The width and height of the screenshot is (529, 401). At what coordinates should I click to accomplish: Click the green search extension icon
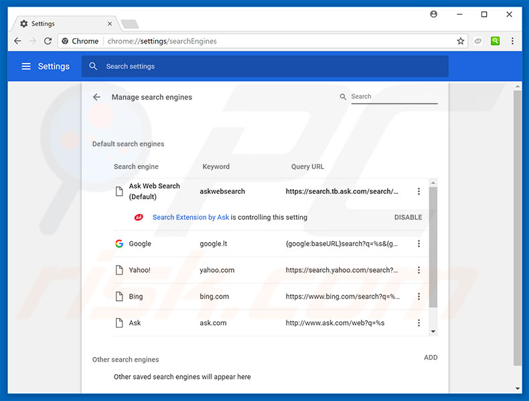pos(495,41)
